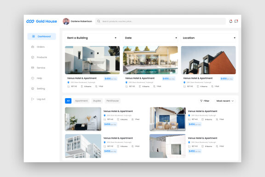The height and width of the screenshot is (177, 265).
Task: Open the red brick building photo
Action: coord(208,60)
